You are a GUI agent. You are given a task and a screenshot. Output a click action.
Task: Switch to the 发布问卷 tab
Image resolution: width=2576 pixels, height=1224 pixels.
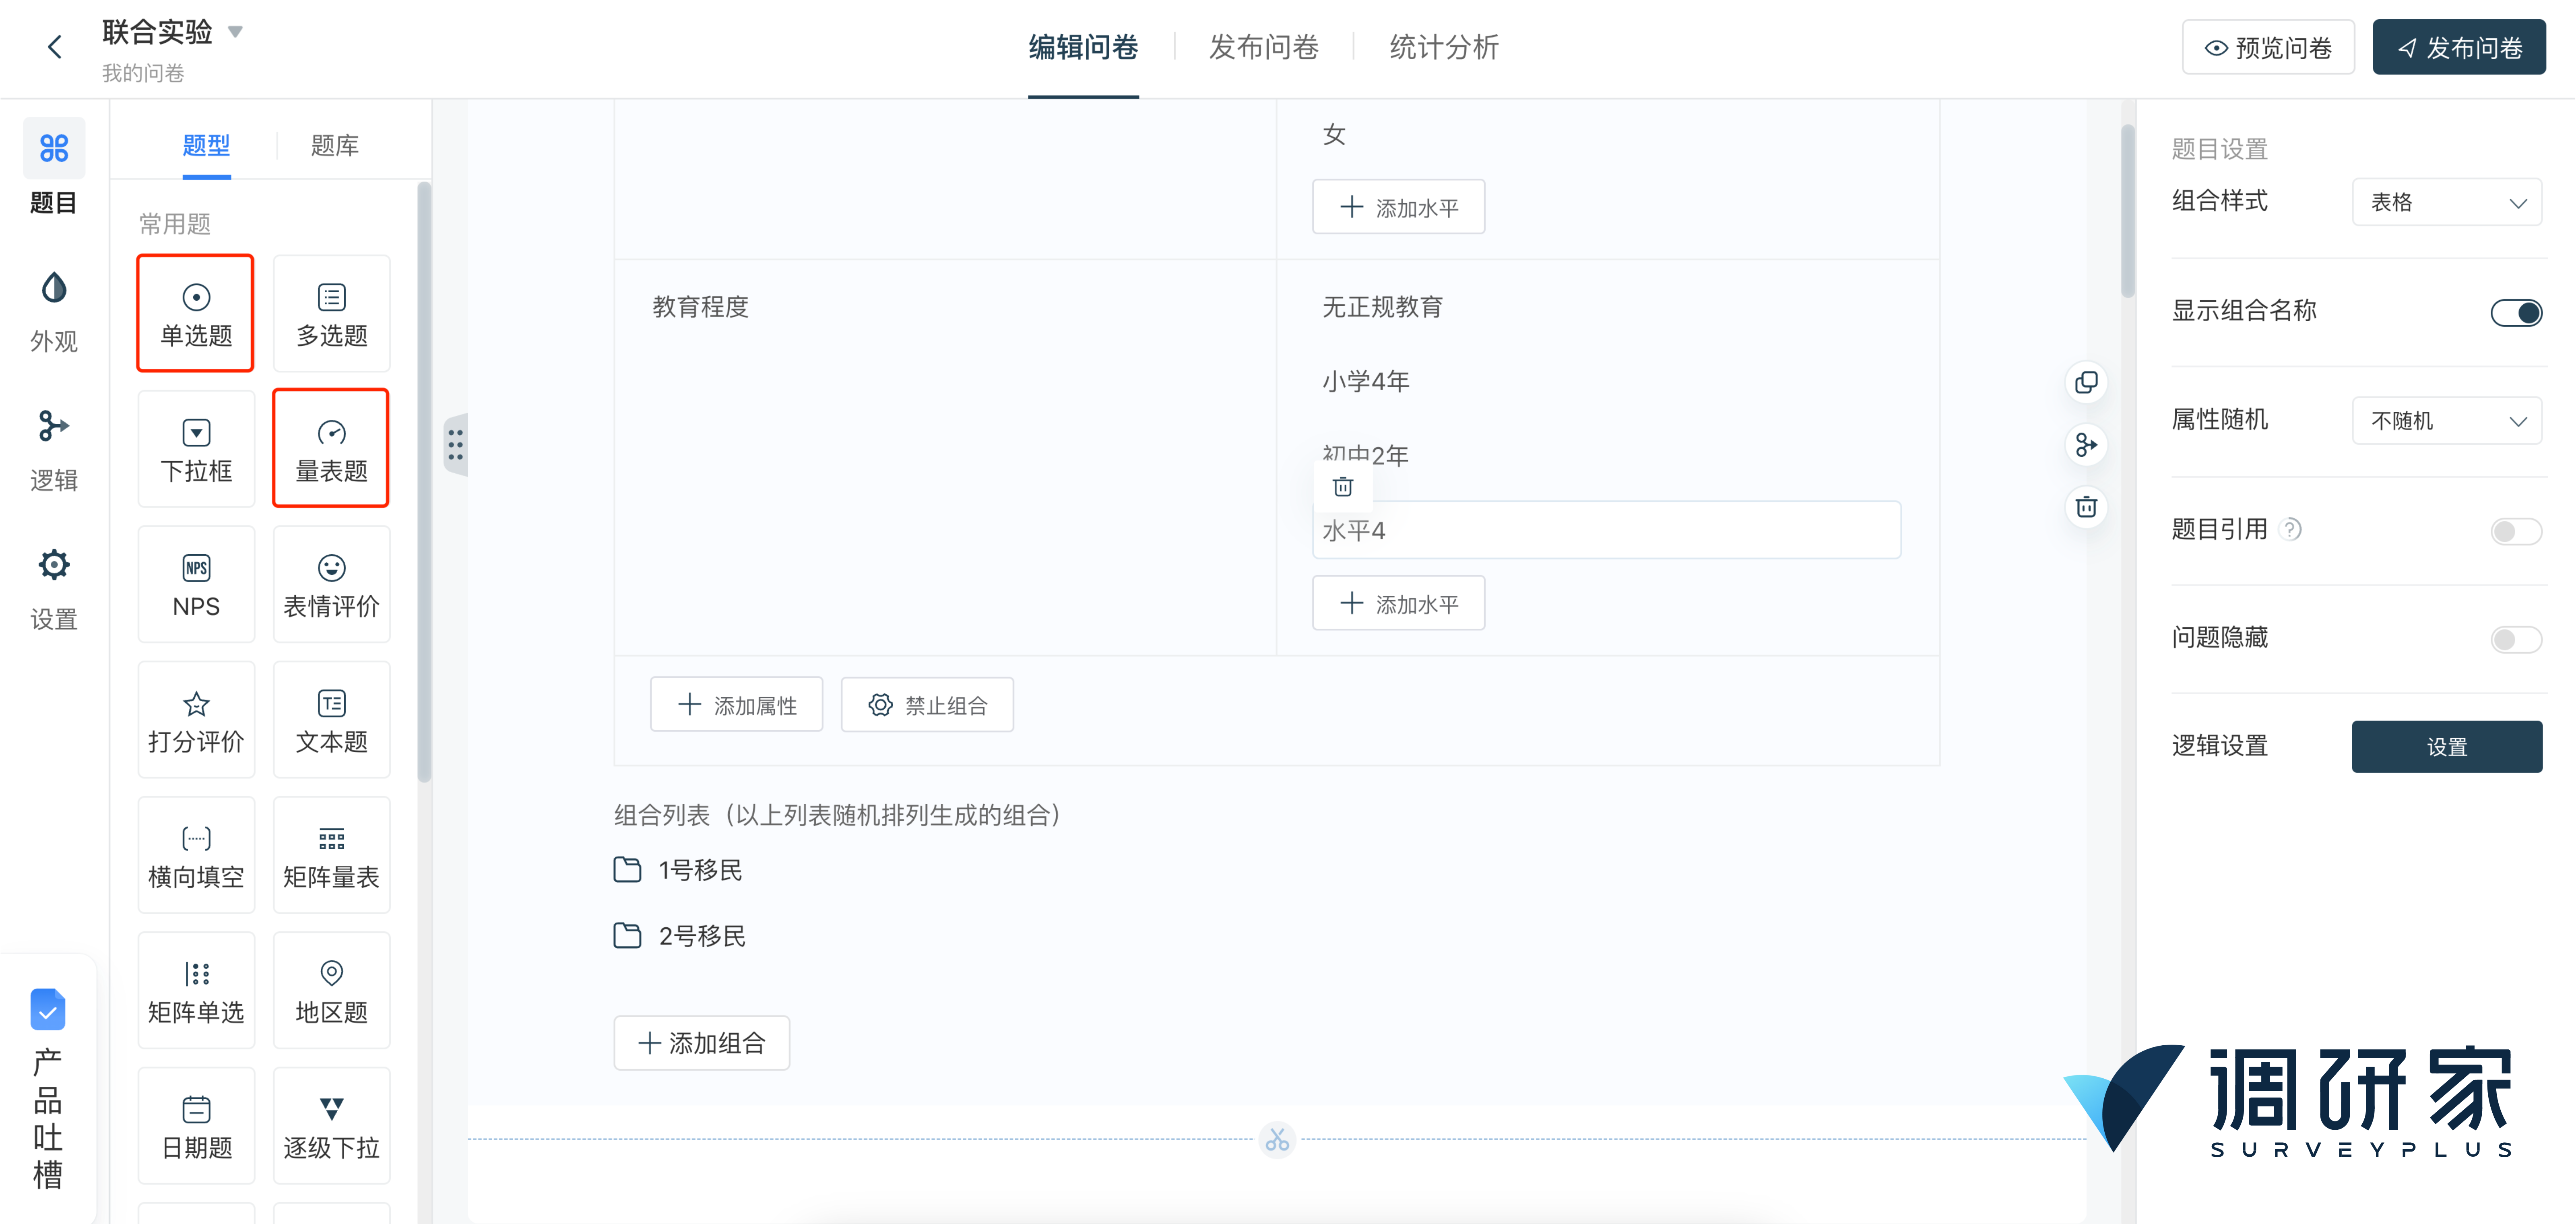tap(1264, 47)
